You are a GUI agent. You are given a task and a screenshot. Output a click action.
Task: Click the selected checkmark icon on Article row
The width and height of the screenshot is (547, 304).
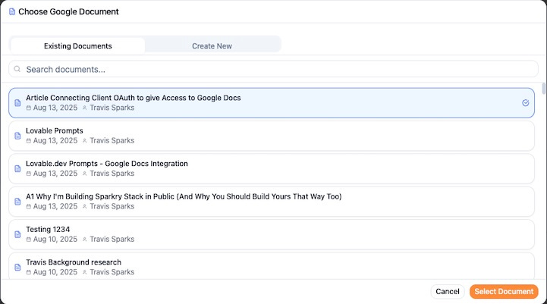(525, 103)
